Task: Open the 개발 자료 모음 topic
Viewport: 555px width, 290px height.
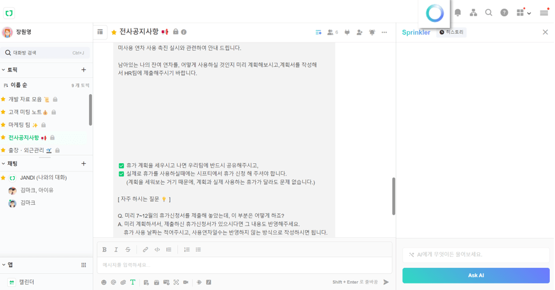Action: pos(25,99)
